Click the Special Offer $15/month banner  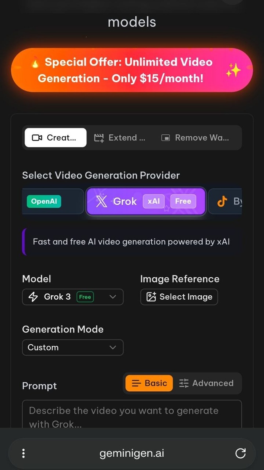click(132, 70)
